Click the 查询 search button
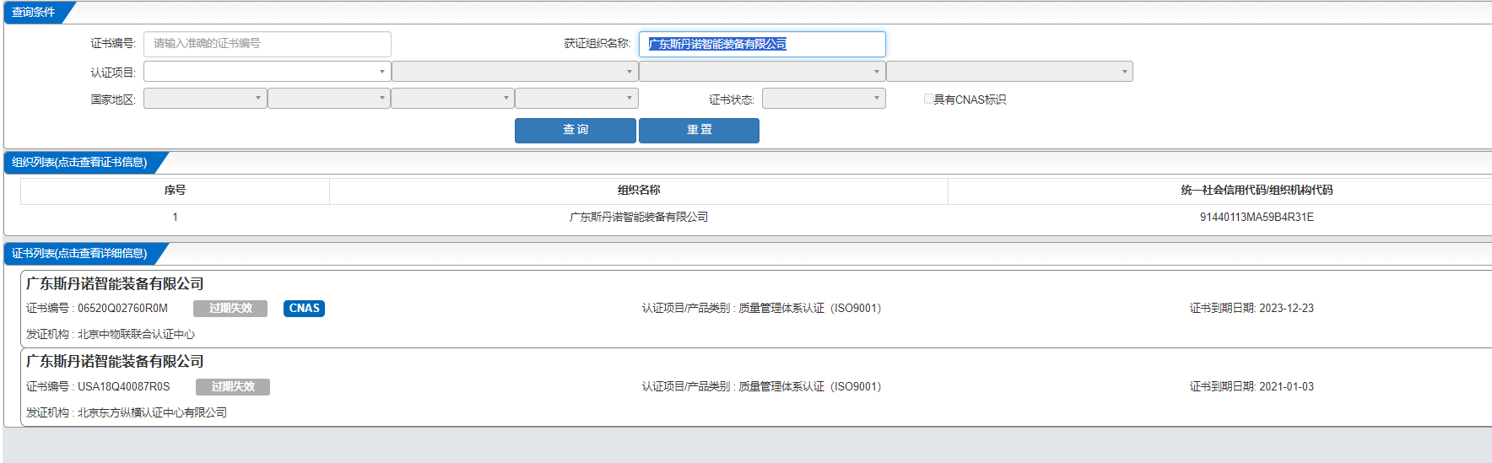This screenshot has height=463, width=1492. 576,130
